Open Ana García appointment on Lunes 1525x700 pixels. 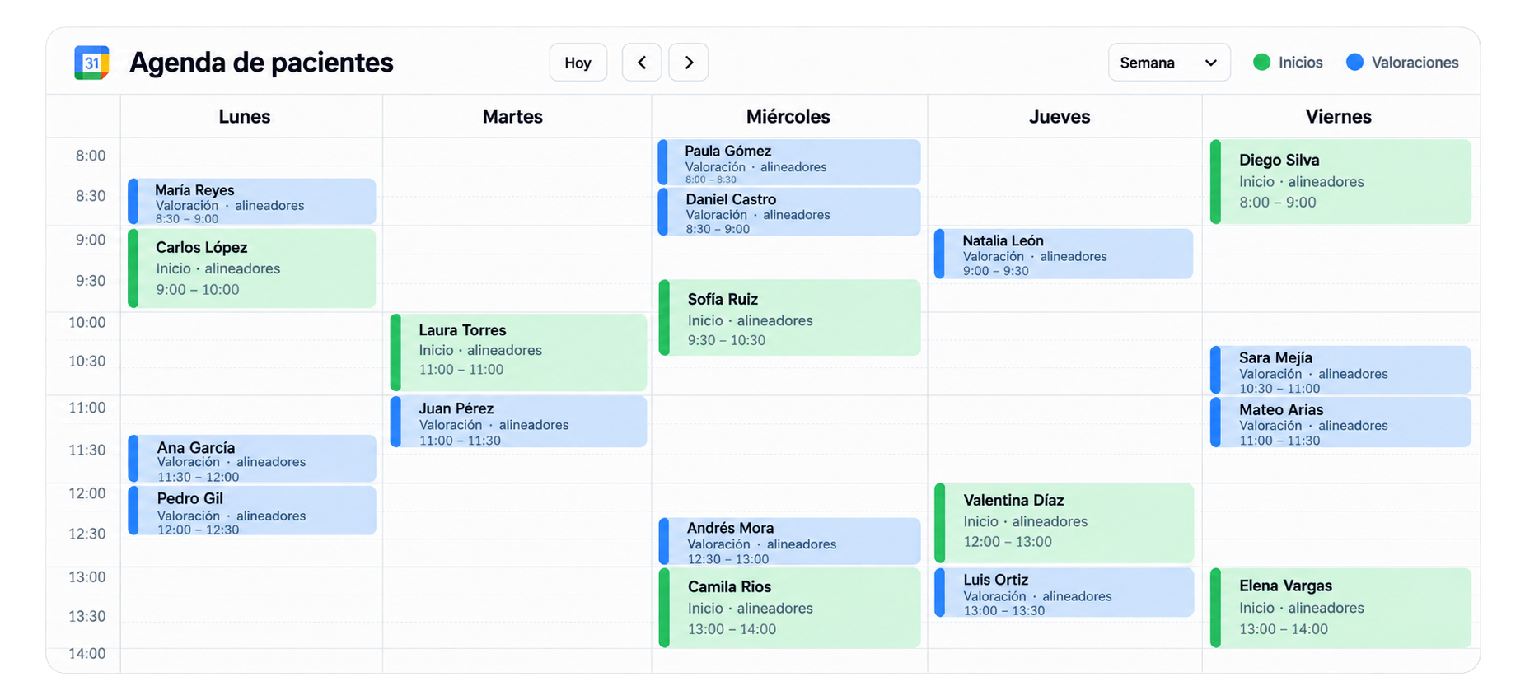(x=252, y=459)
